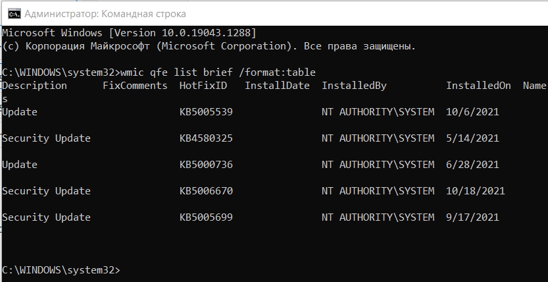Click 'NT AUTHORITY\SYSTEM' in the KB5005539 row
548x282 pixels.
(378, 112)
